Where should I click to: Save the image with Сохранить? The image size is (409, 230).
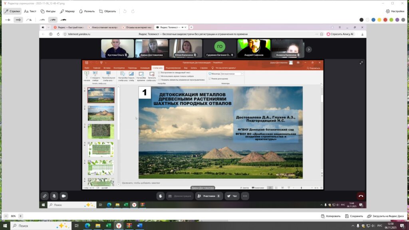pyautogui.click(x=353, y=216)
